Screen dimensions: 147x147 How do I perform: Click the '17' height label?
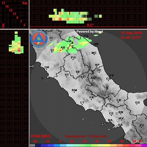(x=3, y=3)
